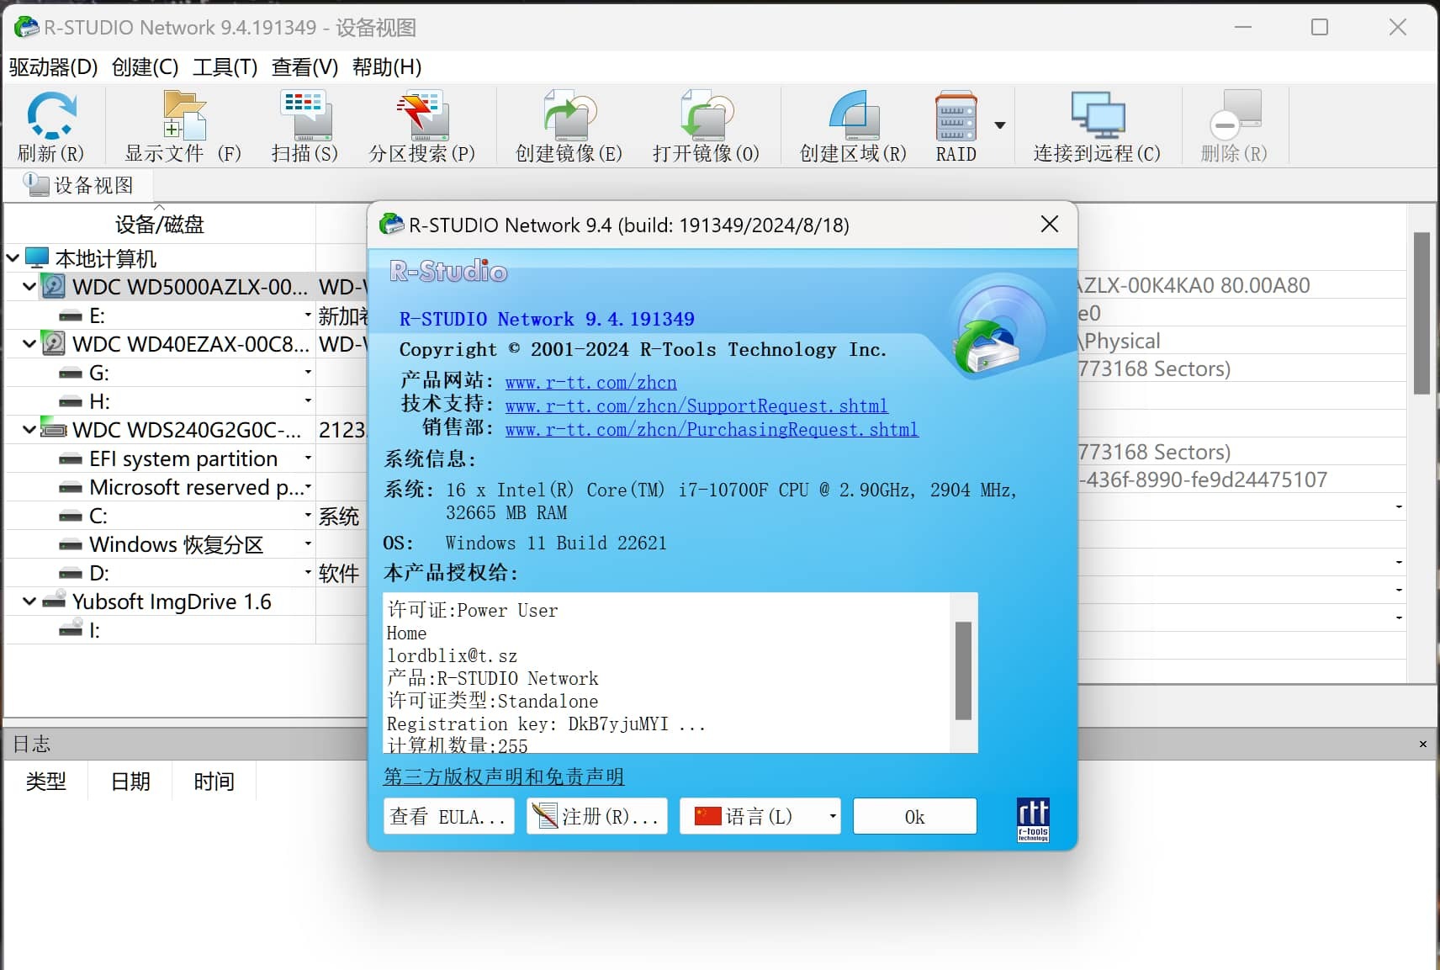This screenshot has width=1440, height=970.
Task: Open the PurchasingRequest.shtml sales link
Action: click(x=712, y=430)
